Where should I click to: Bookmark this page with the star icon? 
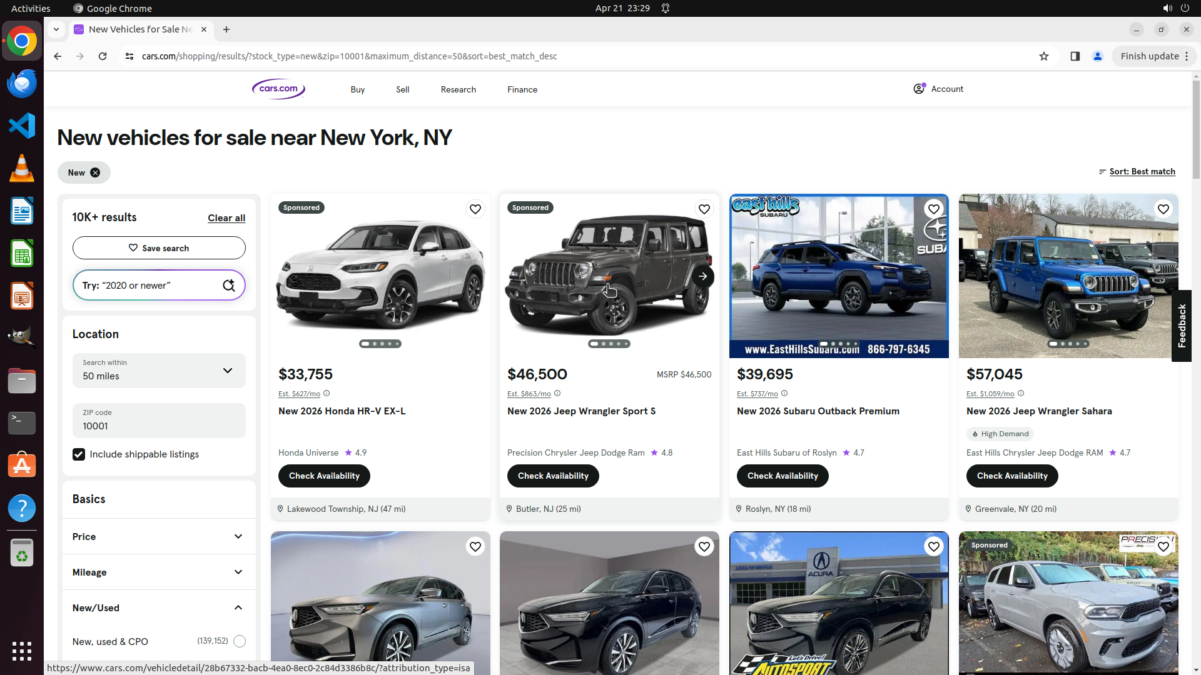pos(1044,56)
